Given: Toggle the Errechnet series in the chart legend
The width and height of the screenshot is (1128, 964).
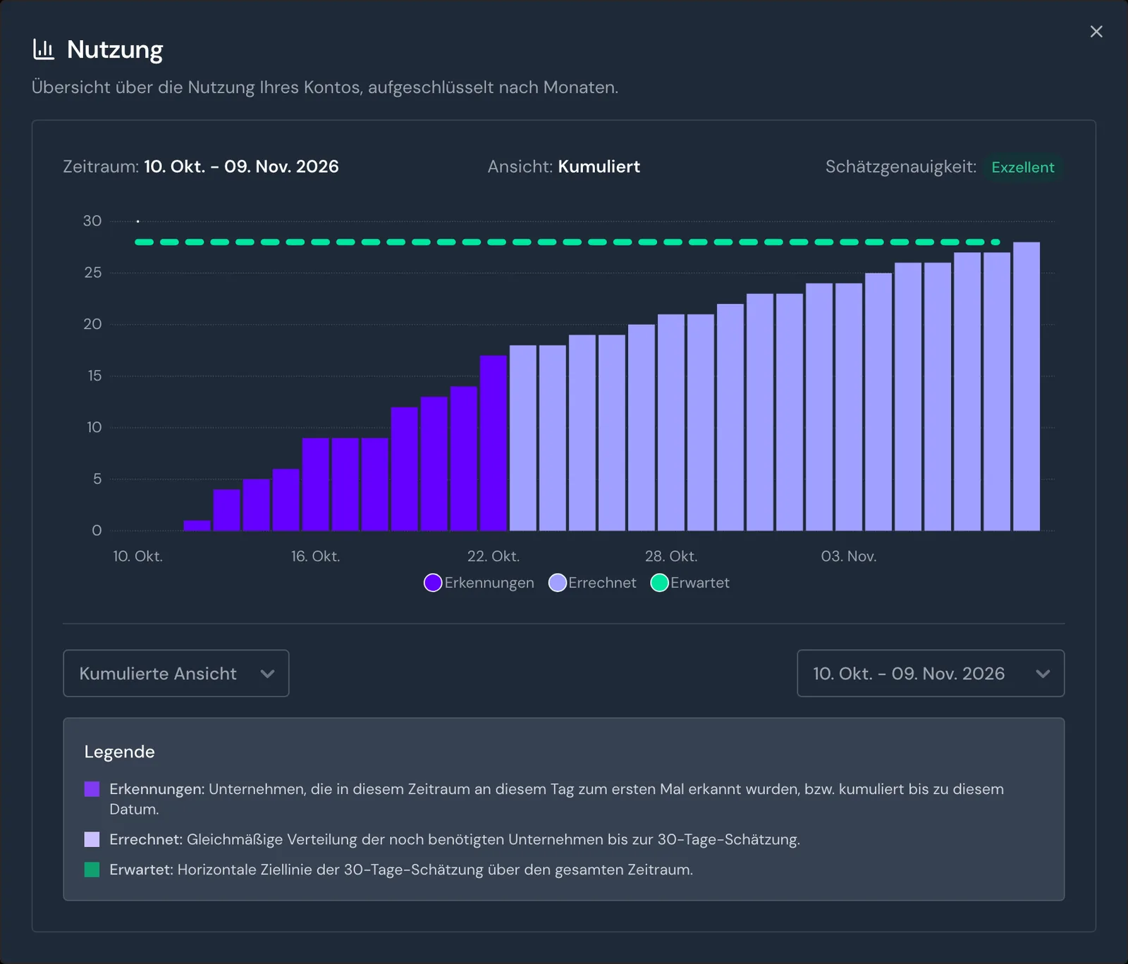Looking at the screenshot, I should pos(593,583).
